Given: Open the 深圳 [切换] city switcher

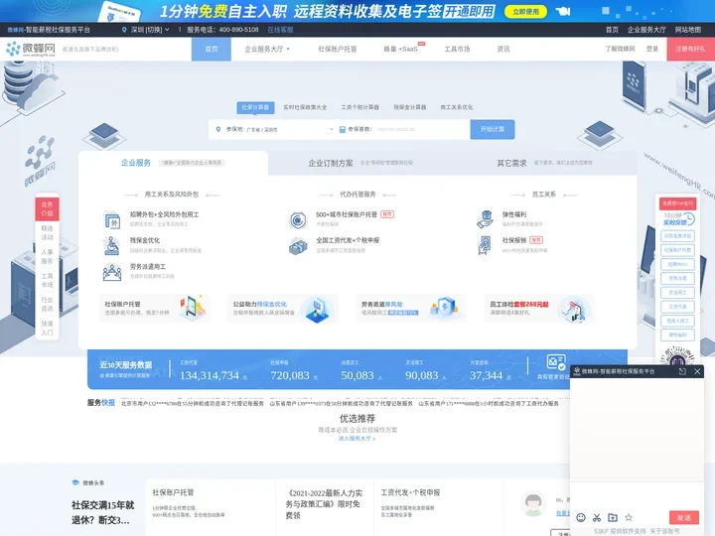Looking at the screenshot, I should 150,30.
